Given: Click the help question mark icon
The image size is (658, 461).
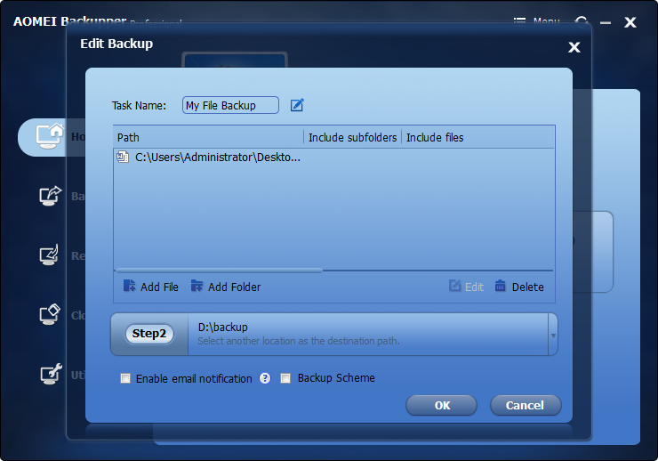Looking at the screenshot, I should 265,378.
